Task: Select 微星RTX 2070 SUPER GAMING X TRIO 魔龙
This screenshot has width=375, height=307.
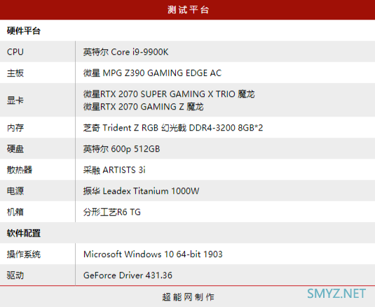Action: (x=169, y=93)
